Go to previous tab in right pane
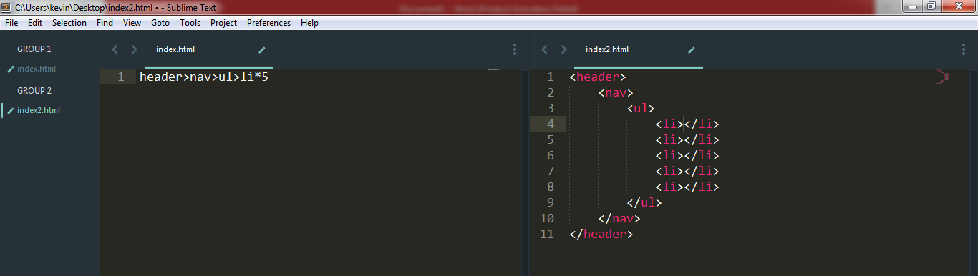Viewport: 978px width, 276px height. pyautogui.click(x=544, y=49)
